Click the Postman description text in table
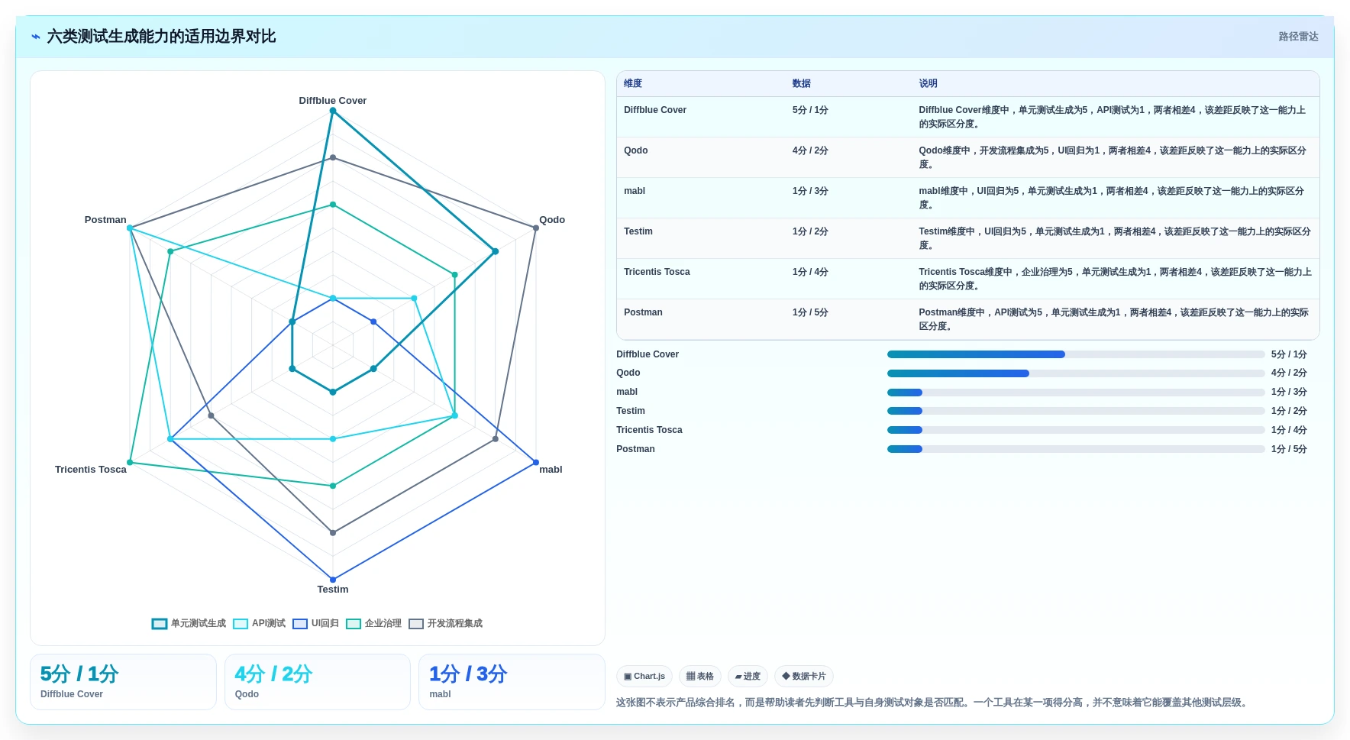The image size is (1350, 740). [x=1113, y=319]
